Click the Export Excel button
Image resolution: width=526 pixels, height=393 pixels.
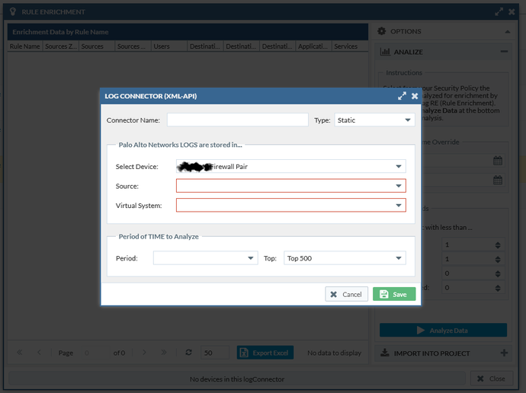265,353
